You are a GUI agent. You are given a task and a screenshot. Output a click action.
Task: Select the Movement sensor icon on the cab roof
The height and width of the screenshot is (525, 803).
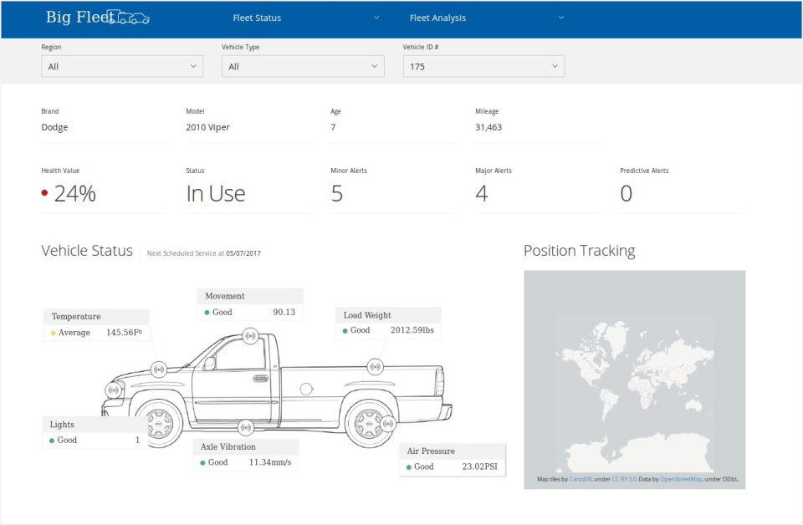[x=249, y=335]
